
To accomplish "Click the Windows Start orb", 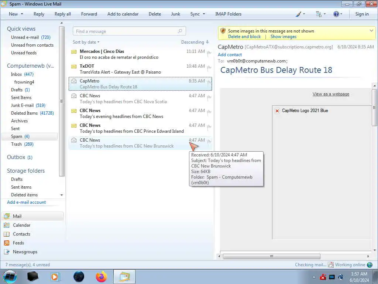I will 10,277.
